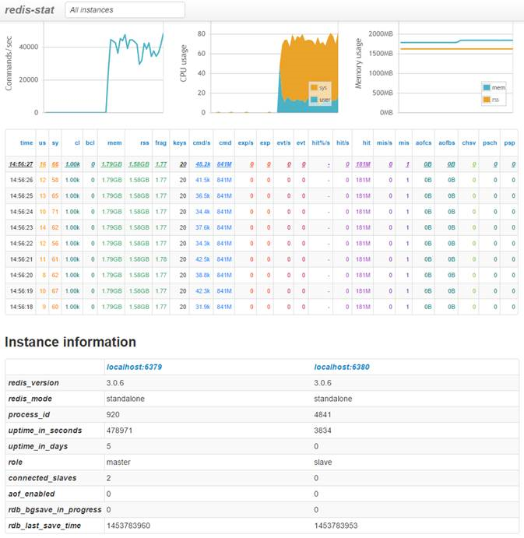Screen dimensions: 524x538
Task: Click the keys column header
Action: (x=180, y=142)
